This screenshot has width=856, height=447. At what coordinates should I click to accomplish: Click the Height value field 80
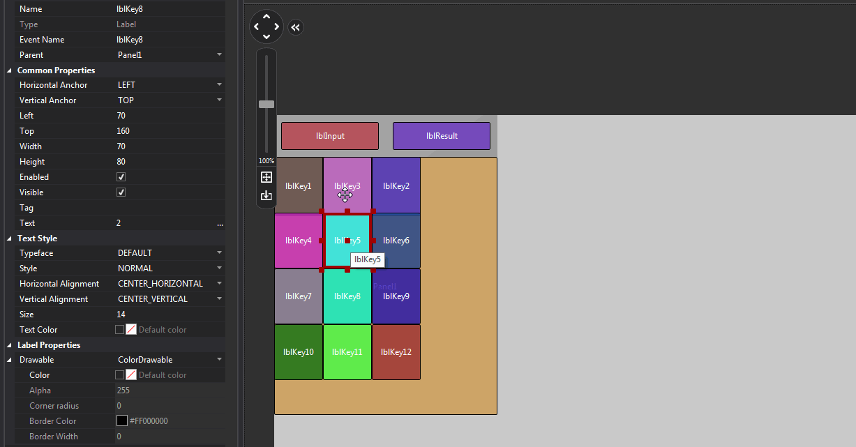pos(170,162)
